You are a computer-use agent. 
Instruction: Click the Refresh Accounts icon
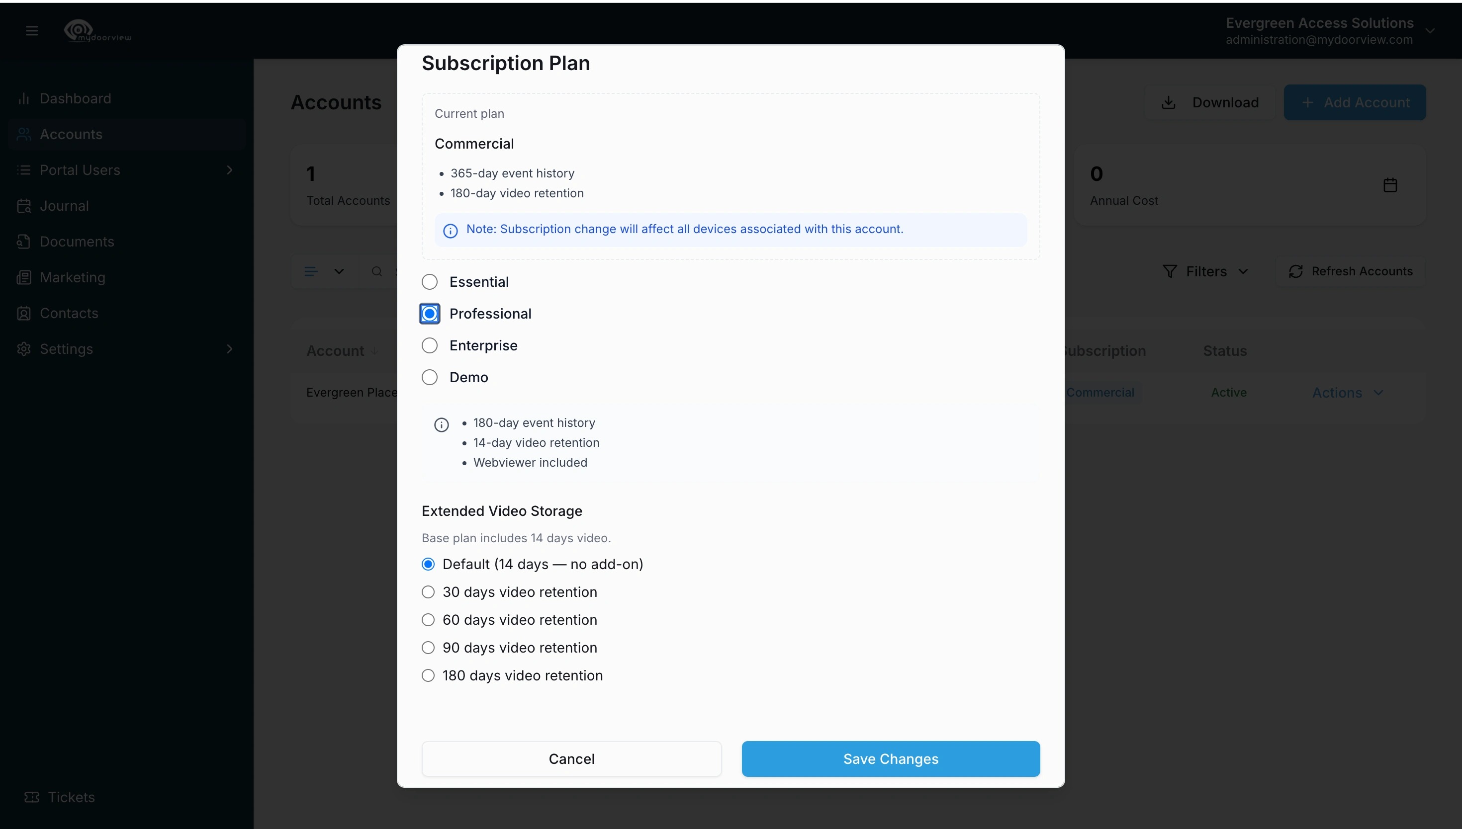pos(1296,271)
